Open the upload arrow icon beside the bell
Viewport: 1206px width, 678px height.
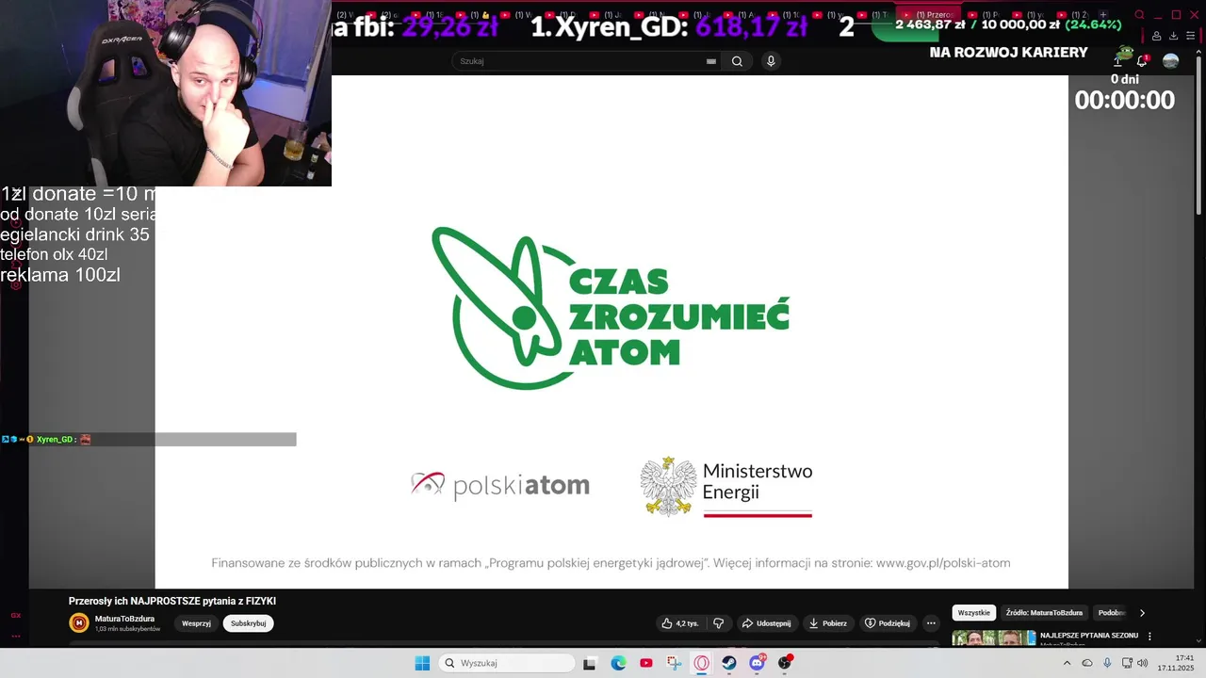coord(1117,61)
